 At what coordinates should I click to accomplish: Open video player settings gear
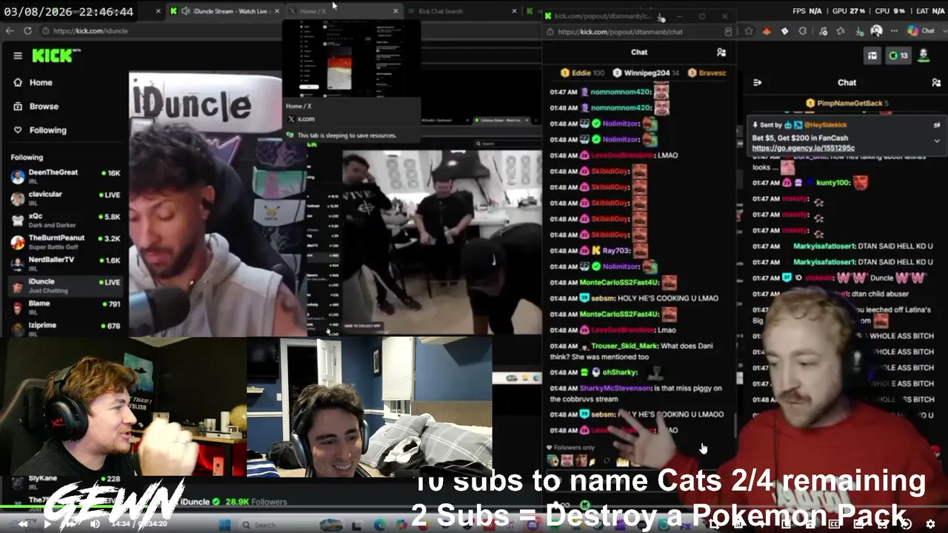[930, 524]
